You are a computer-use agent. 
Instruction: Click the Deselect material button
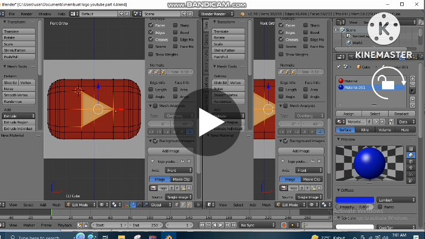click(401, 114)
